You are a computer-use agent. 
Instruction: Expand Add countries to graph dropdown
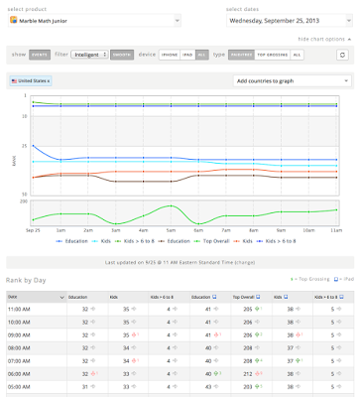pyautogui.click(x=293, y=81)
